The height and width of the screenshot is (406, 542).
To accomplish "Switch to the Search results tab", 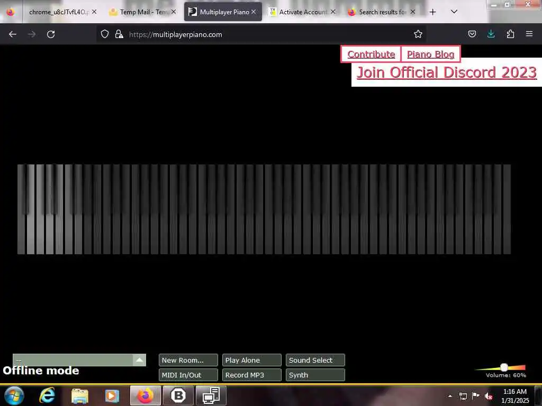I will click(382, 12).
